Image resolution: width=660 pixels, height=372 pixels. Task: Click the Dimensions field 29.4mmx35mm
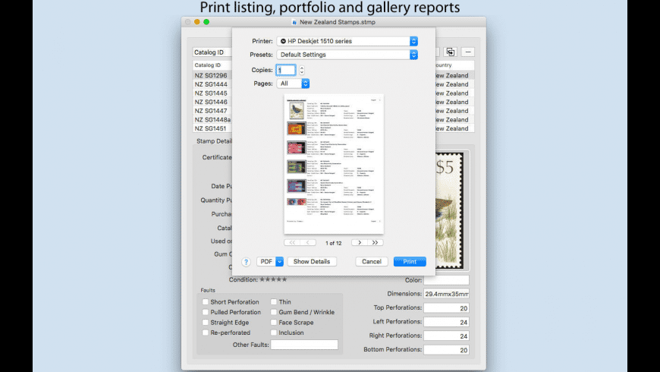[x=447, y=294]
